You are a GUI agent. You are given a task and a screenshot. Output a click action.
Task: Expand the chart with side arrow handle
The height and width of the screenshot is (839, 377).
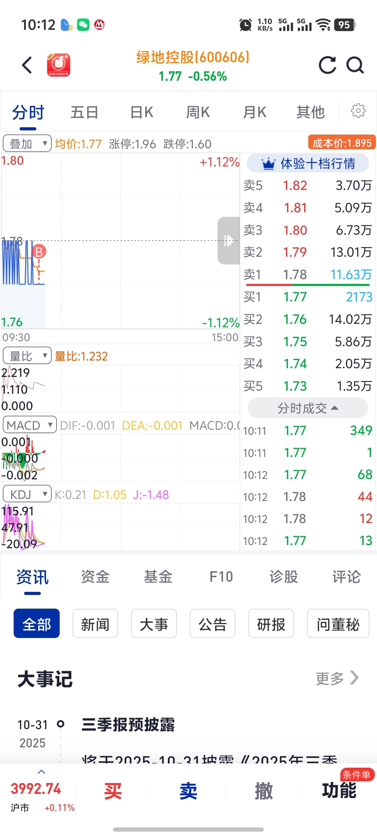229,241
